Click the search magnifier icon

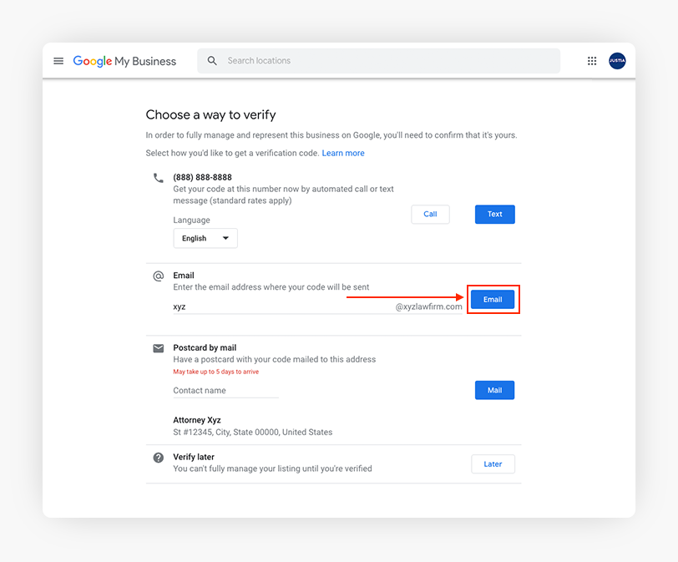[212, 61]
